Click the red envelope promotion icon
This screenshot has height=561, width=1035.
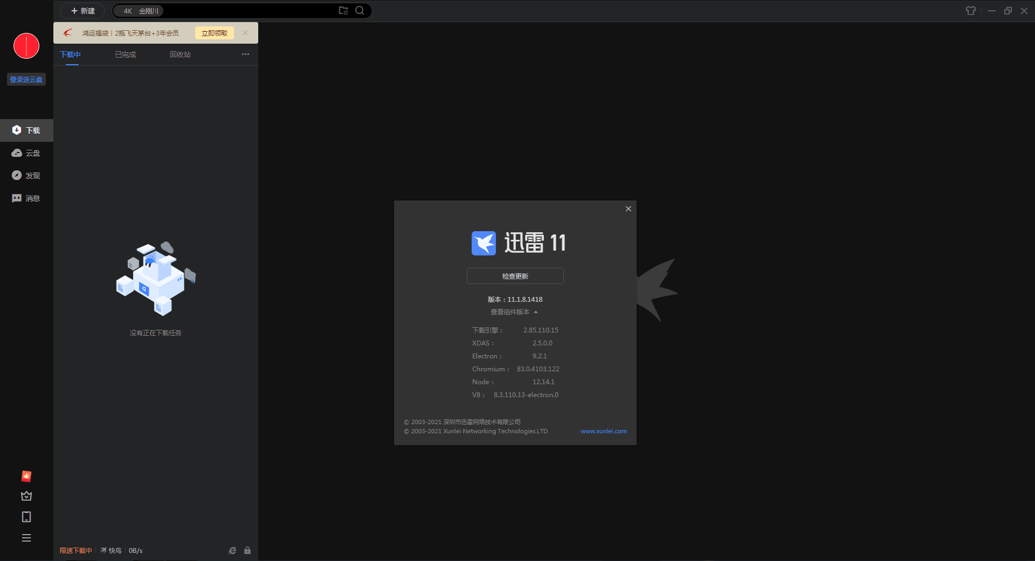(x=26, y=476)
